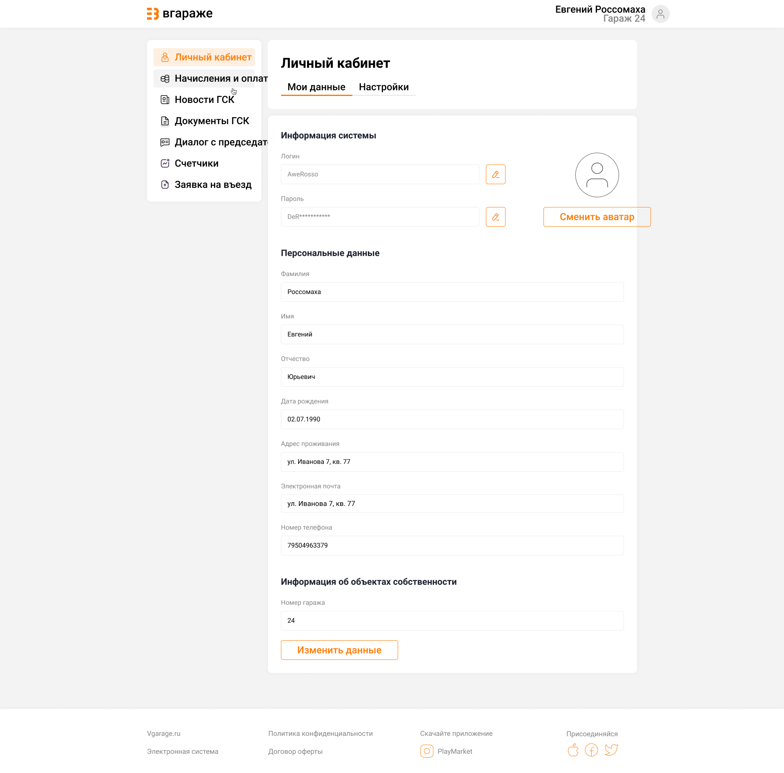Image resolution: width=784 pixels, height=773 pixels.
Task: Open the user avatar icon in header
Action: tap(660, 14)
